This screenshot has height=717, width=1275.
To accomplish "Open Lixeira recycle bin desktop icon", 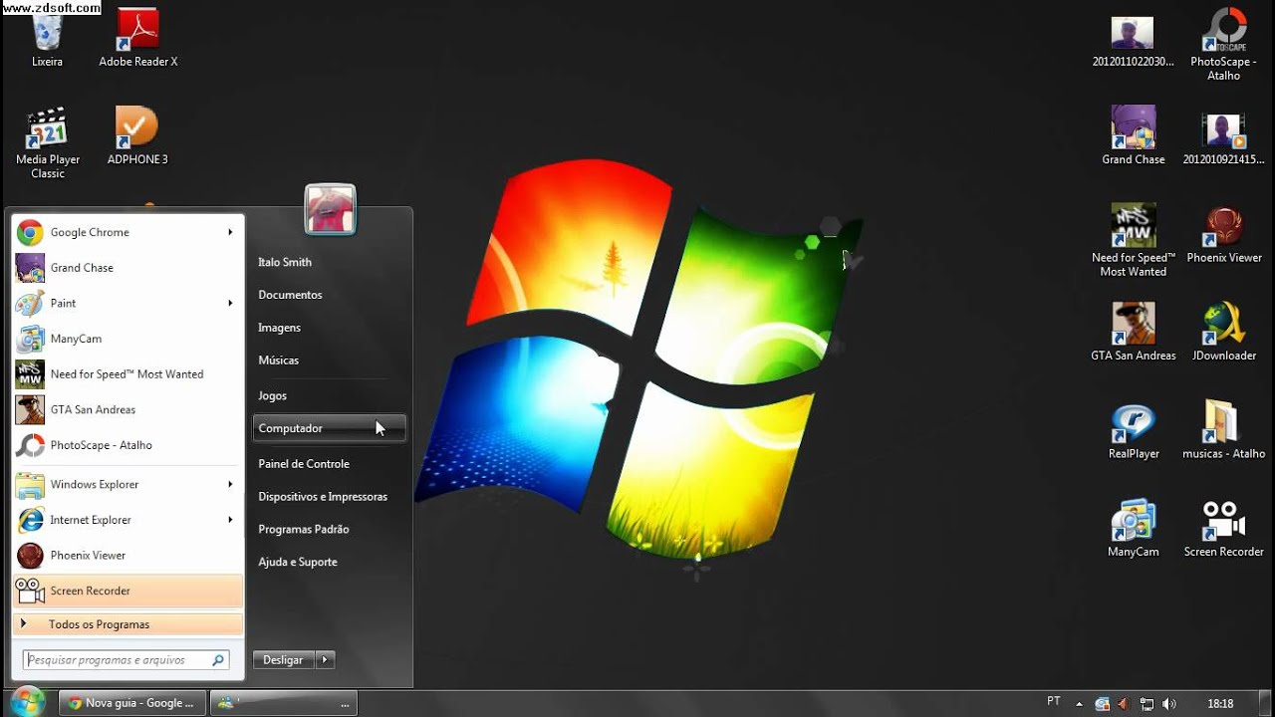I will tap(47, 39).
